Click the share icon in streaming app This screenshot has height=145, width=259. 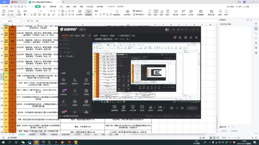pos(196,37)
